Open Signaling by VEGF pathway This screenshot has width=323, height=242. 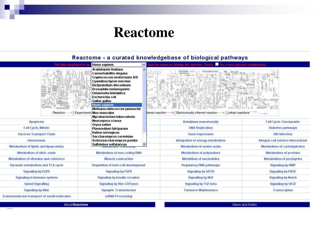(x=283, y=184)
